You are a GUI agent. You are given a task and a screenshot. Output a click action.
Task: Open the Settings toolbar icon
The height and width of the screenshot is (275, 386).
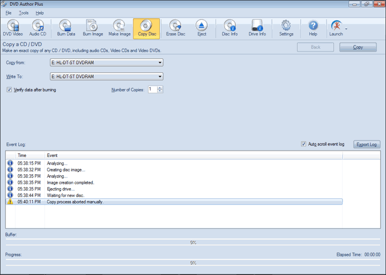286,28
